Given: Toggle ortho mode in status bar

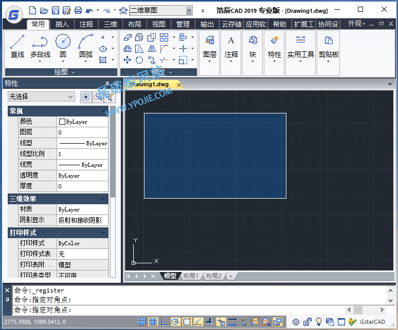Looking at the screenshot, I should tap(165, 322).
